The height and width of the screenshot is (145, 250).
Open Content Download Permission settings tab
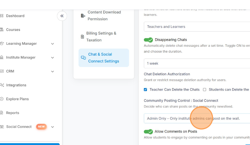coord(104,15)
